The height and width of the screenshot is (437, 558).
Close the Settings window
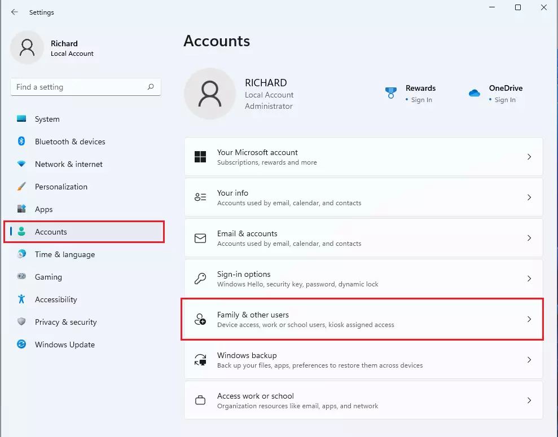click(544, 7)
